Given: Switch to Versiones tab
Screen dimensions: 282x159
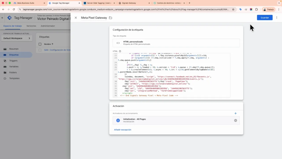Looking at the screenshot, I should click(x=31, y=26).
